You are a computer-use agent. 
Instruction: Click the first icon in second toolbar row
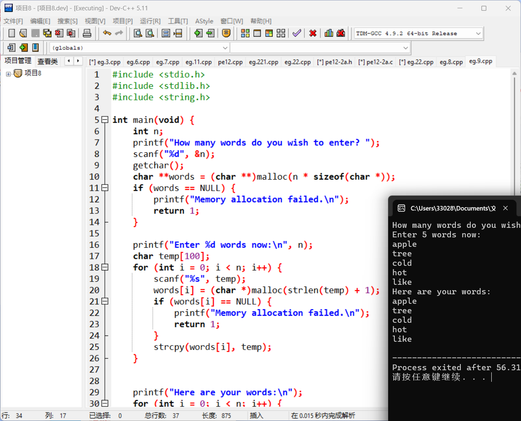point(12,47)
